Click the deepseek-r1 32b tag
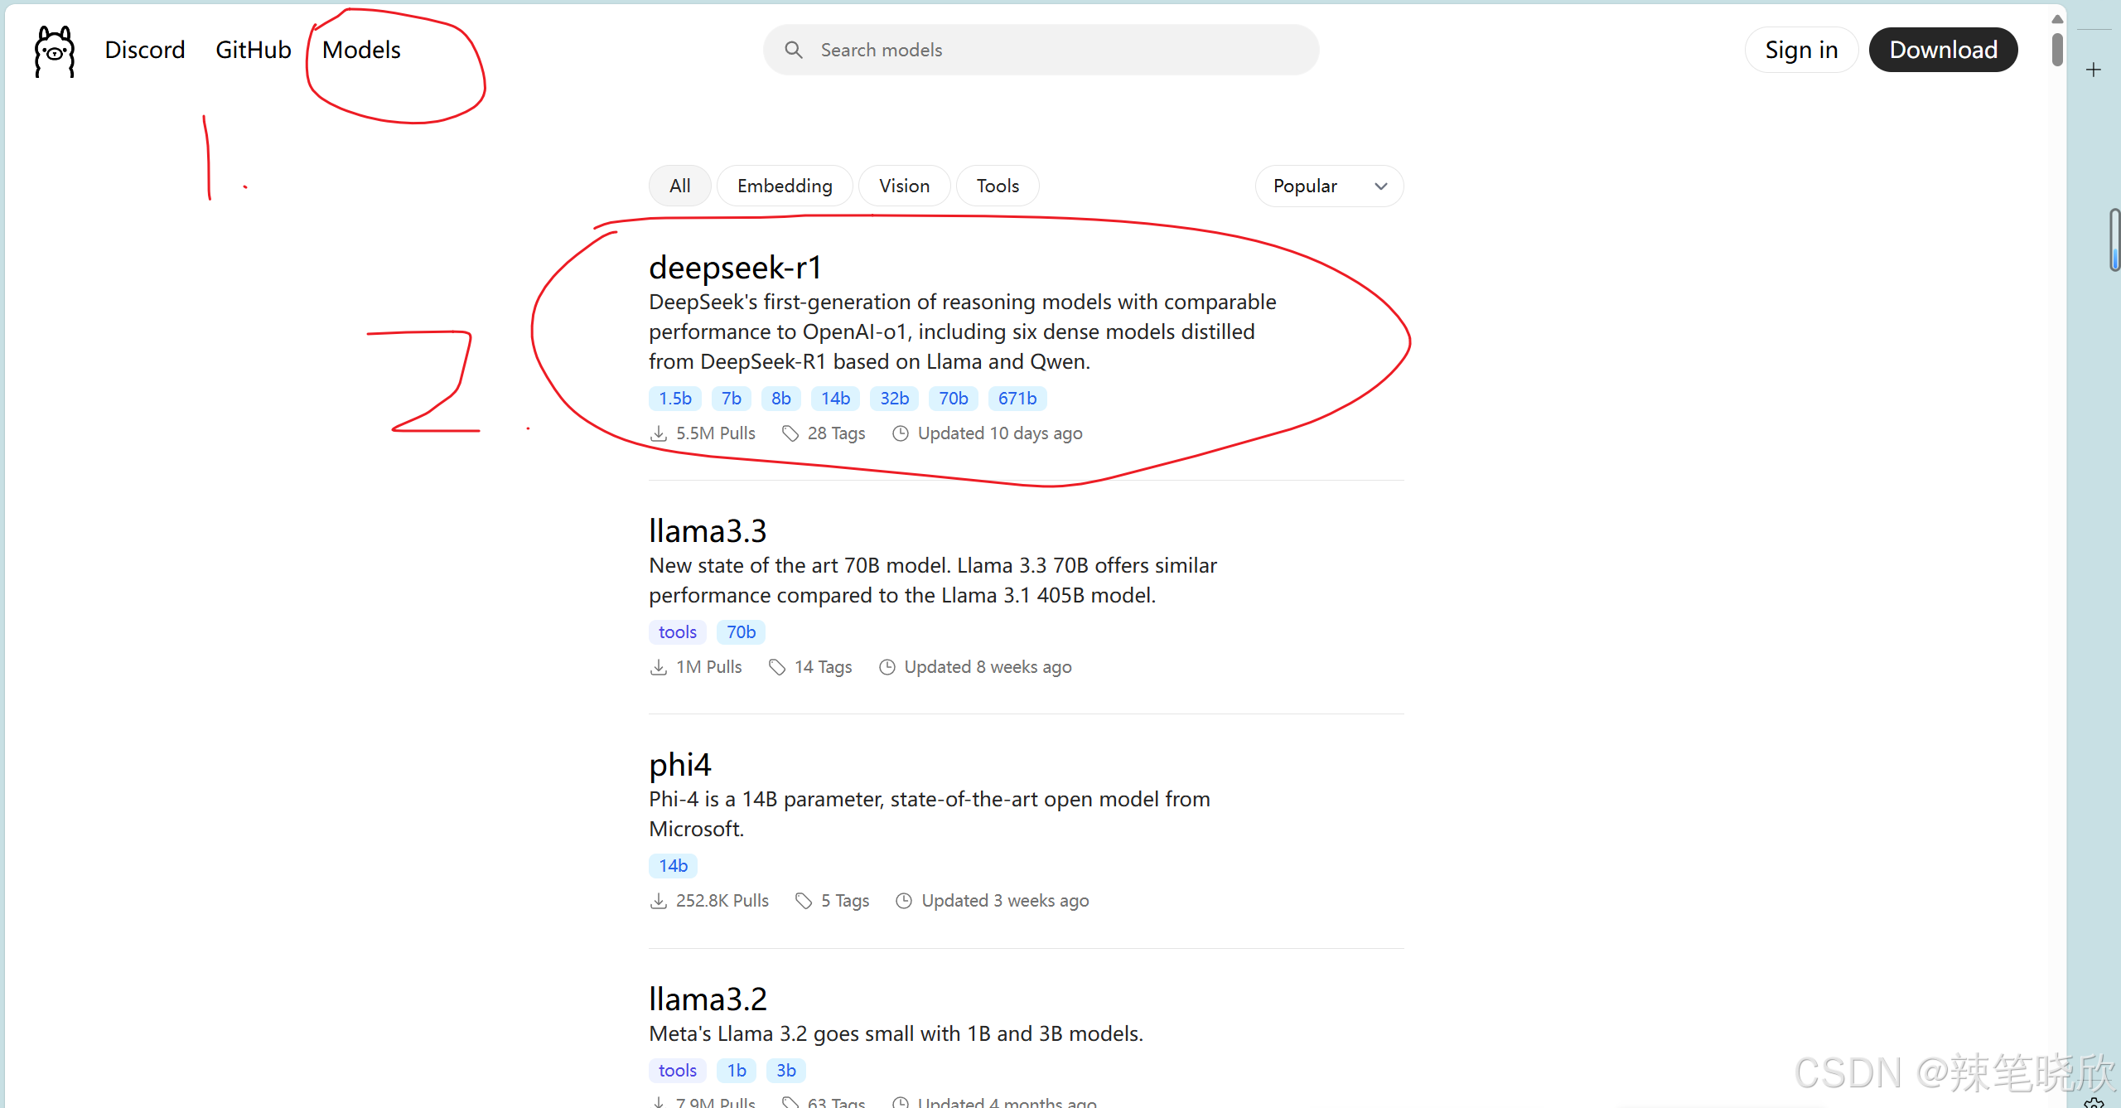The image size is (2121, 1108). pyautogui.click(x=894, y=399)
